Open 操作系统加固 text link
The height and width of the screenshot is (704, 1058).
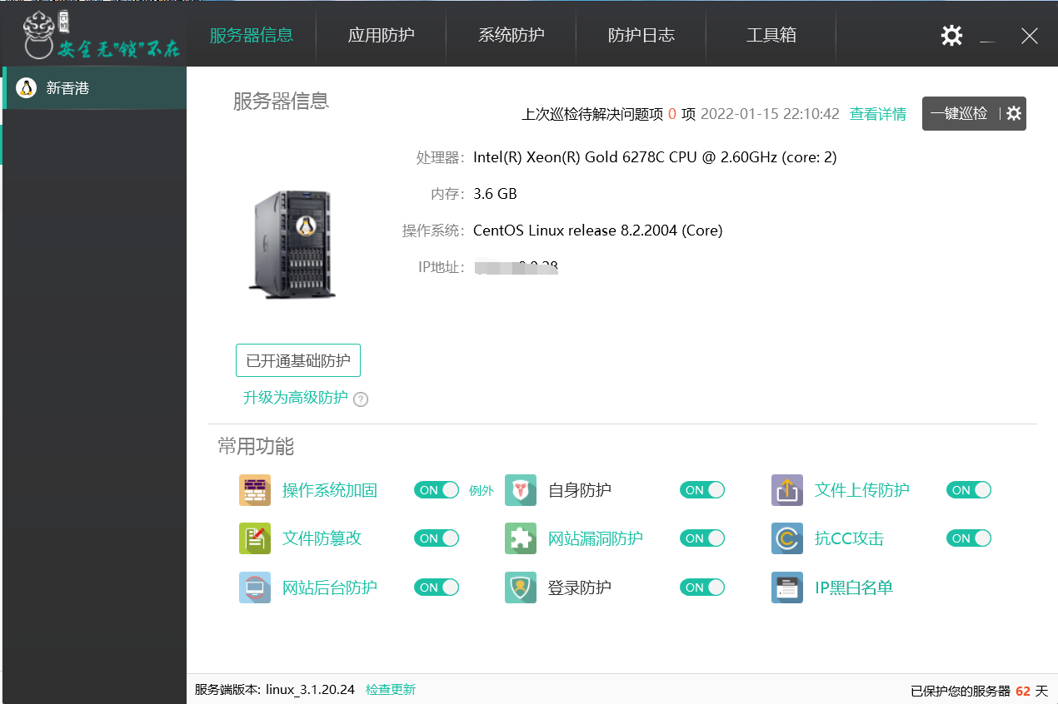(x=330, y=490)
